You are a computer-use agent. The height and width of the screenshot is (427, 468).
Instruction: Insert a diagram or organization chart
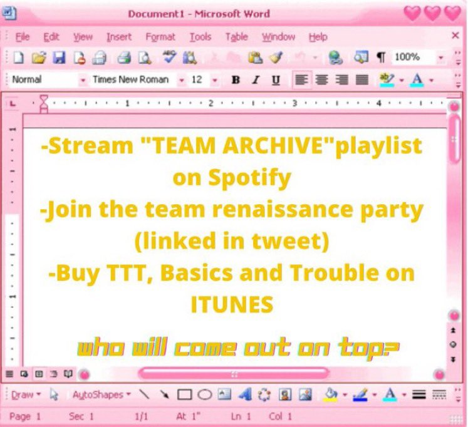coord(264,395)
